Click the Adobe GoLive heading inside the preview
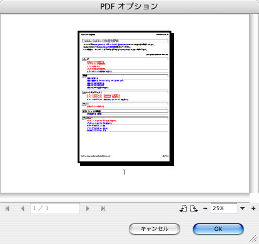 (101, 41)
